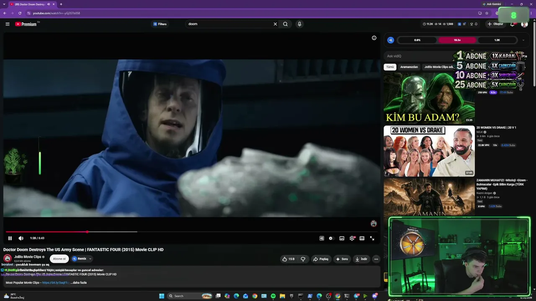This screenshot has width=536, height=301.
Task: Expand the vidIQ stats panel chevron
Action: [x=523, y=40]
